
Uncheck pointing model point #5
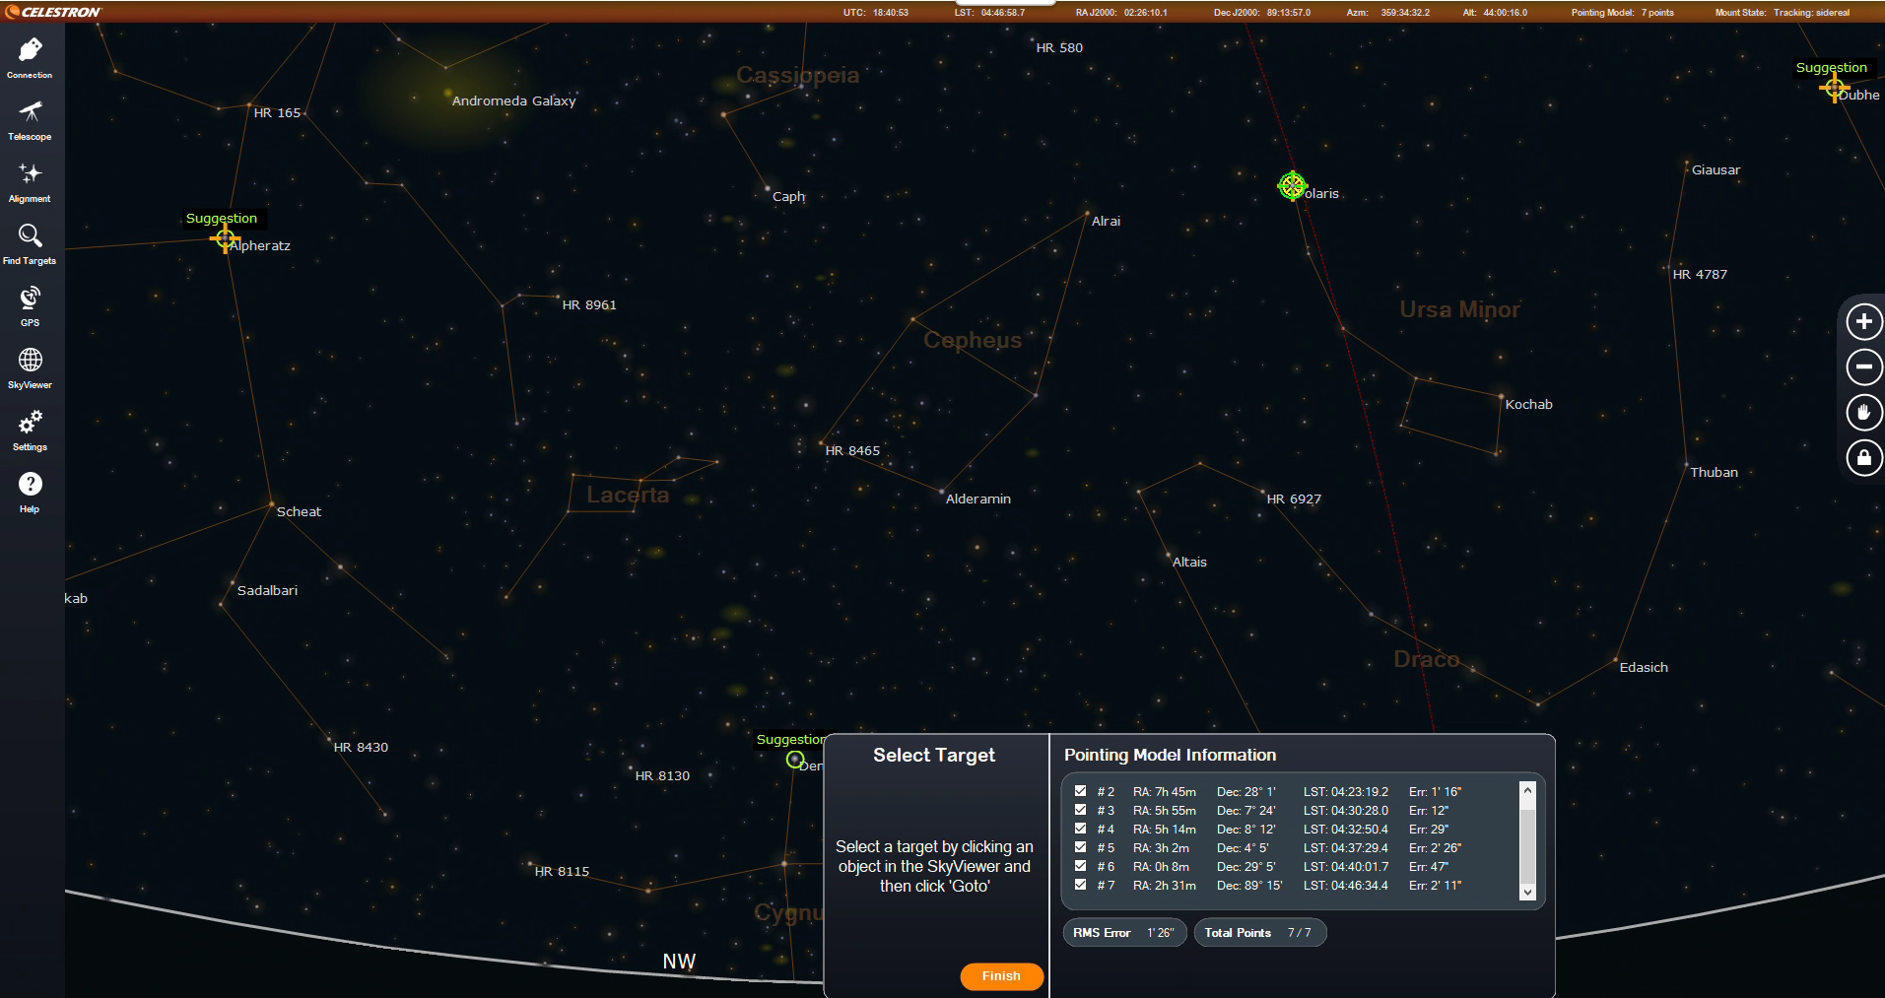tap(1081, 847)
